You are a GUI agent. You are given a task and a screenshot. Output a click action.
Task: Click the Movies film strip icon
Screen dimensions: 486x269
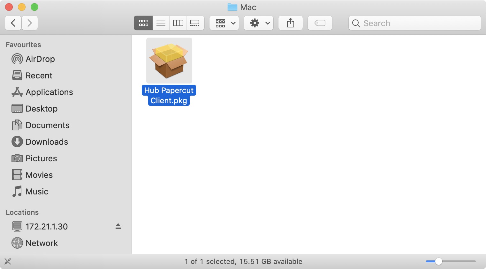click(x=17, y=175)
